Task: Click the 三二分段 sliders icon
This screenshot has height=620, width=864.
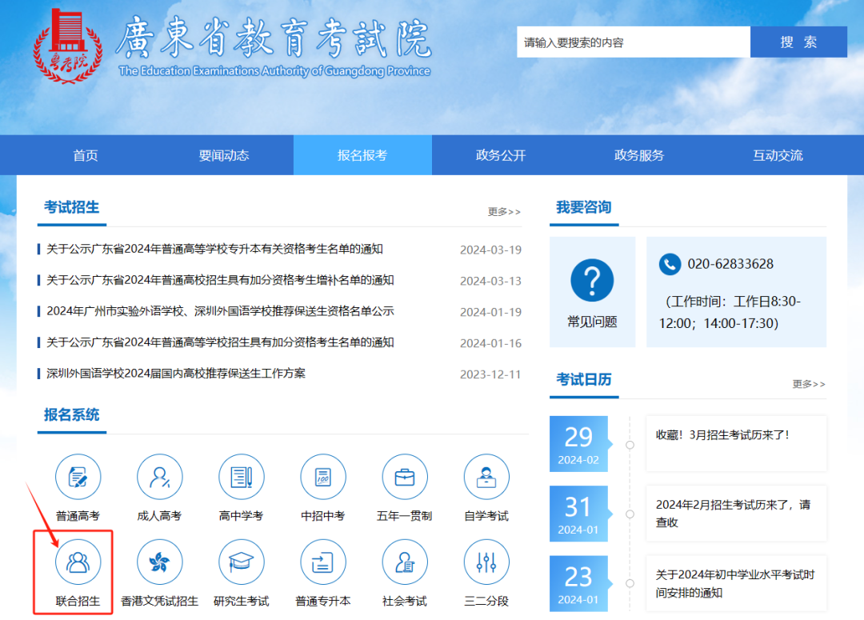Action: coord(486,562)
